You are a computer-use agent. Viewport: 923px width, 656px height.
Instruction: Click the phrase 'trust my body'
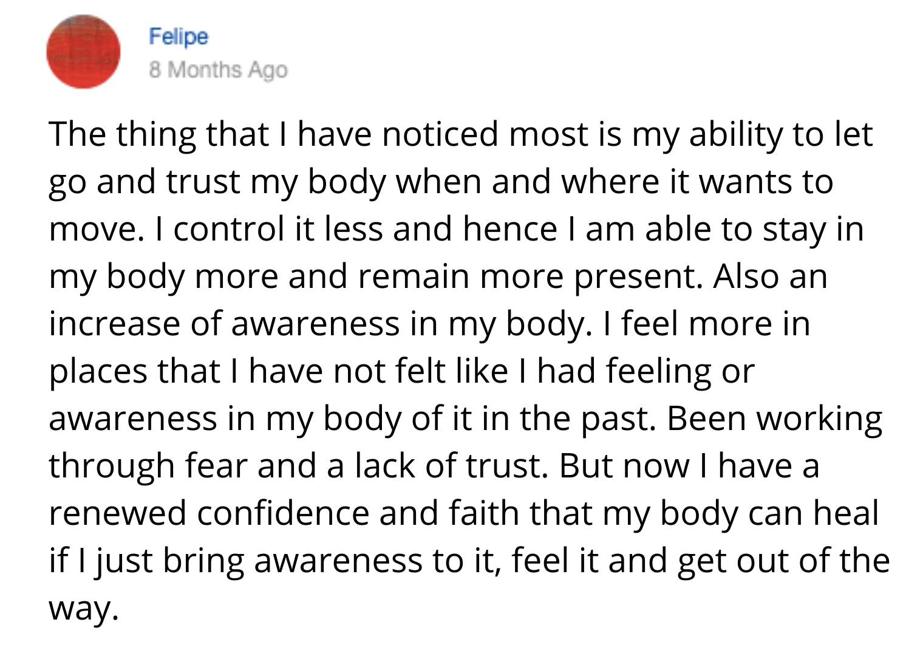pyautogui.click(x=276, y=182)
